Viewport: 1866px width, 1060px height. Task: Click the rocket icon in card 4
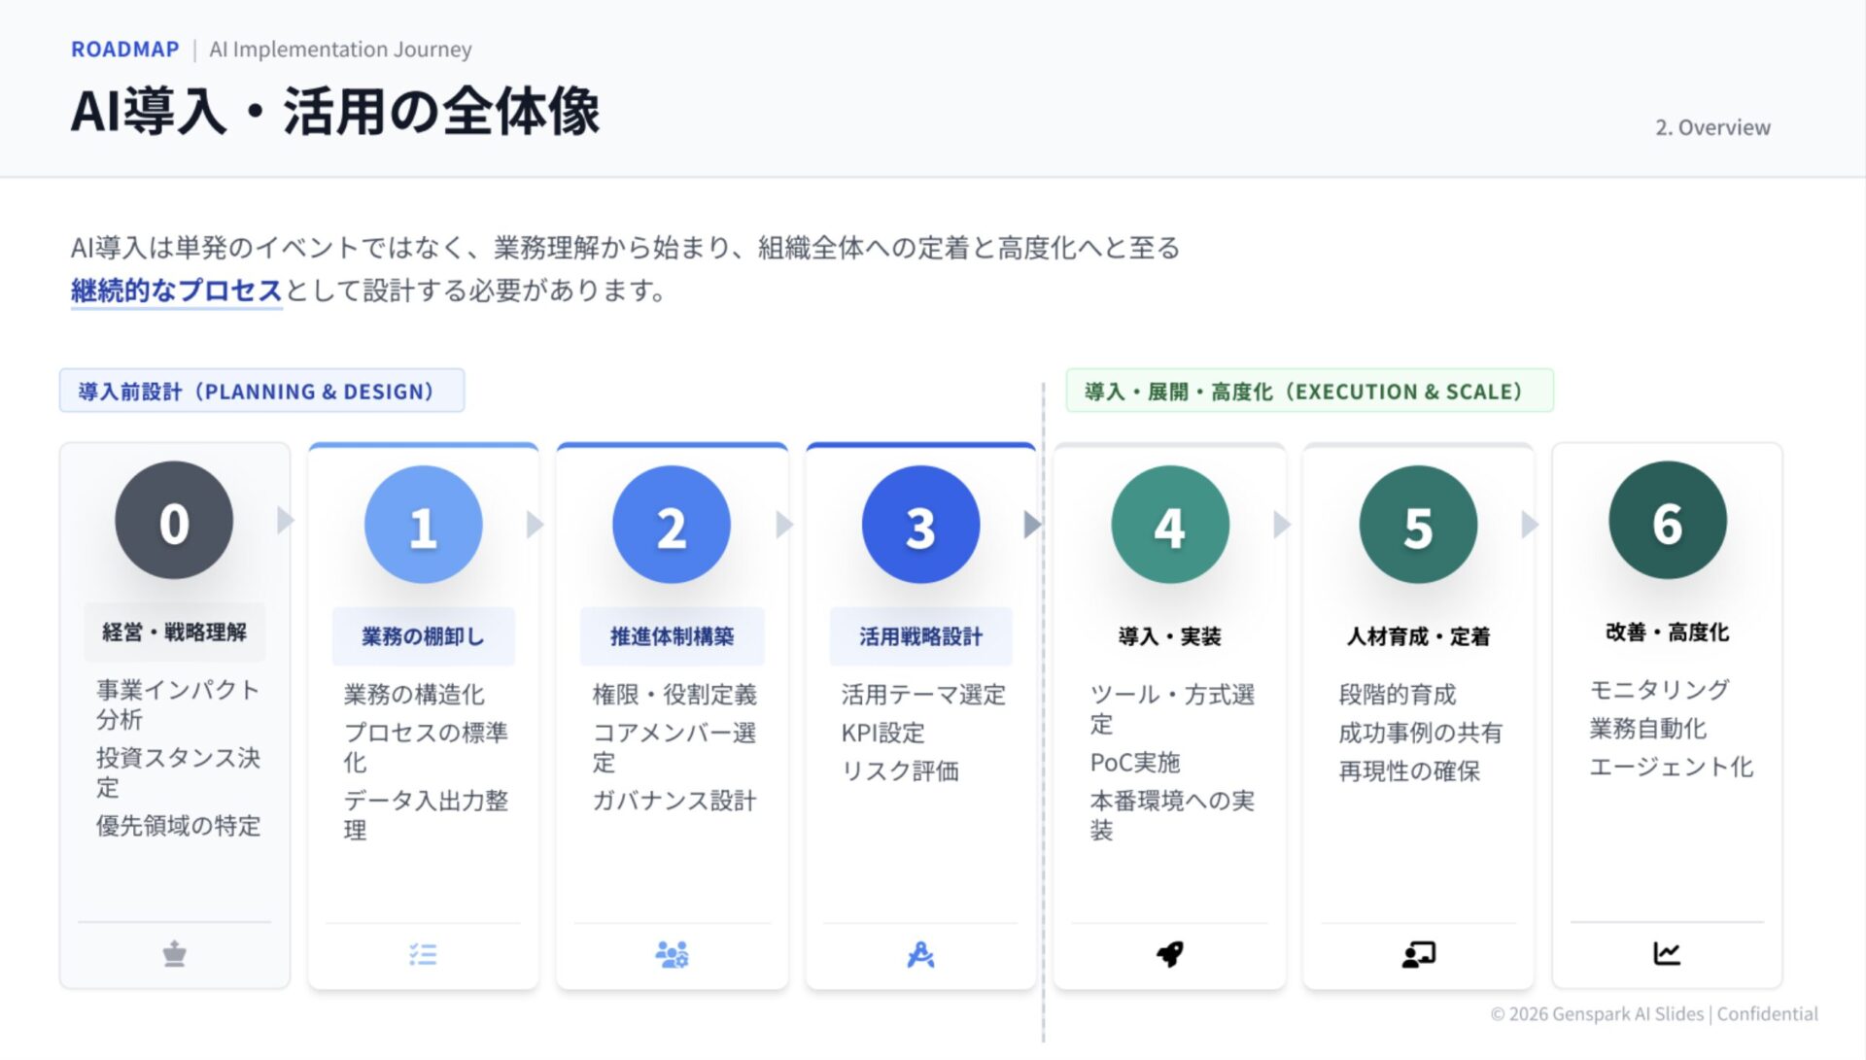point(1169,954)
